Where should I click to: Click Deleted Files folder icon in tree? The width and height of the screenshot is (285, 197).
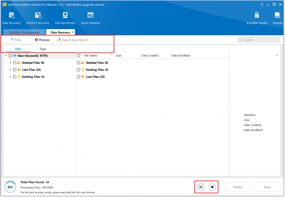coord(19,63)
